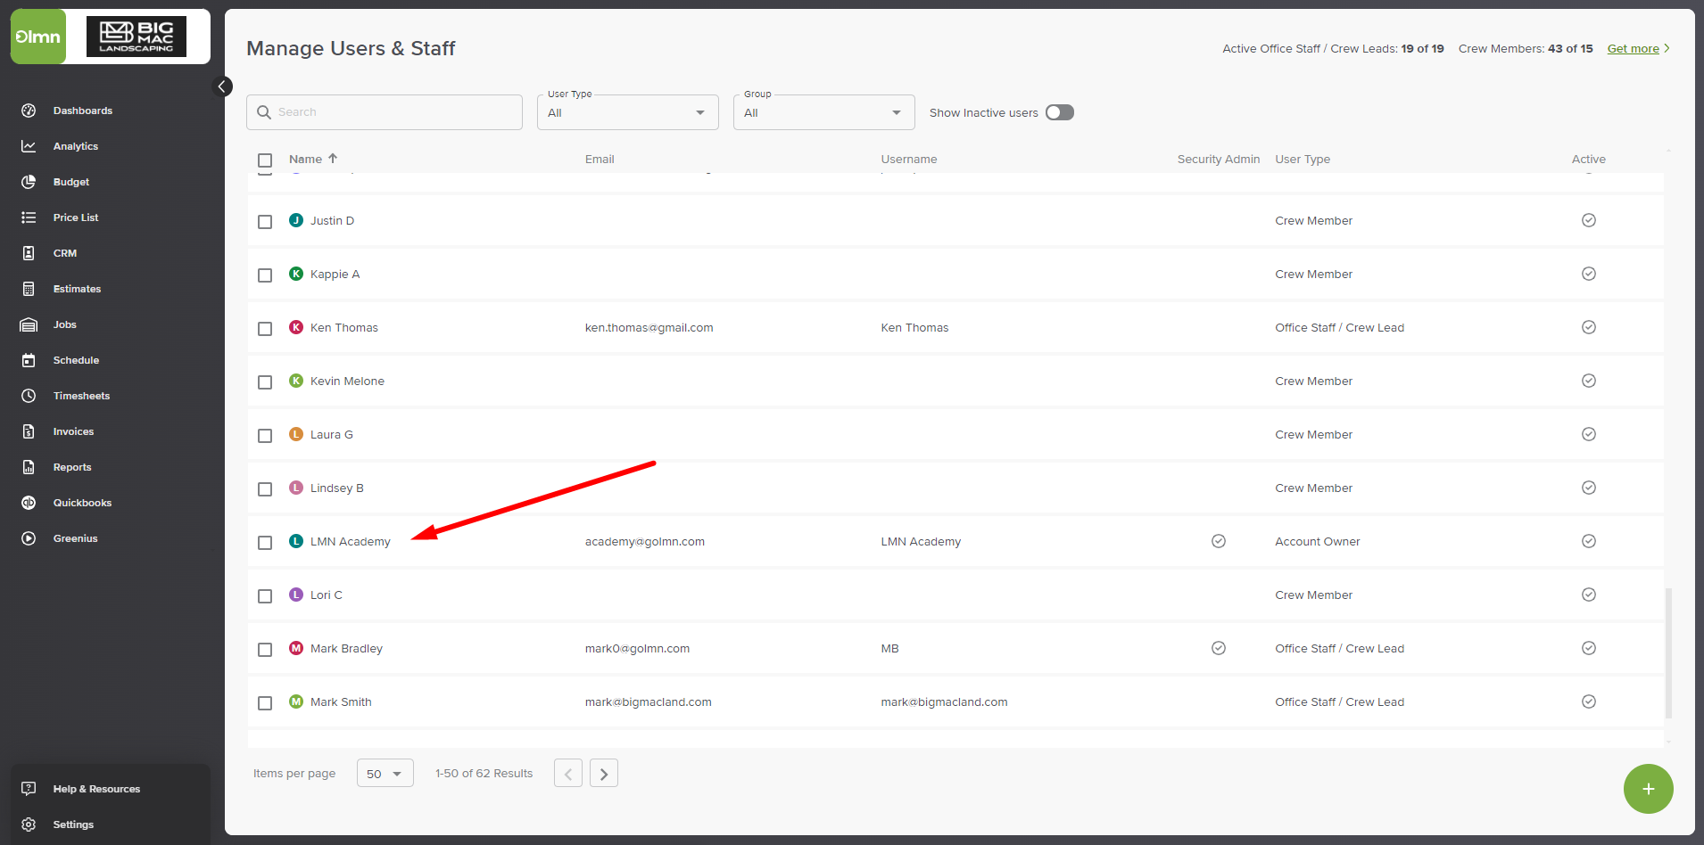Click the Big Mac Landscaping logo
Viewport: 1704px width, 845px height.
(136, 37)
